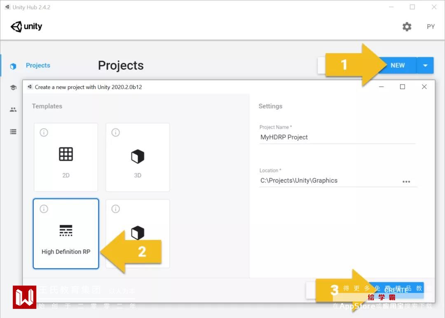This screenshot has height=318, width=445.
Task: Select the Projects tab in sidebar
Action: (38, 65)
